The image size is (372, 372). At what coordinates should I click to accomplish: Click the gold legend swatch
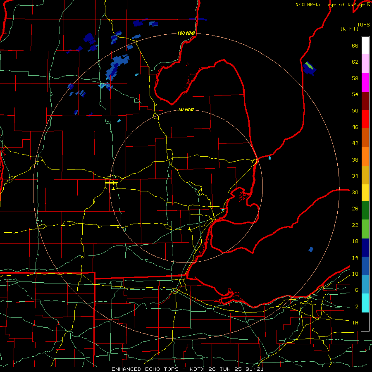[x=365, y=175]
